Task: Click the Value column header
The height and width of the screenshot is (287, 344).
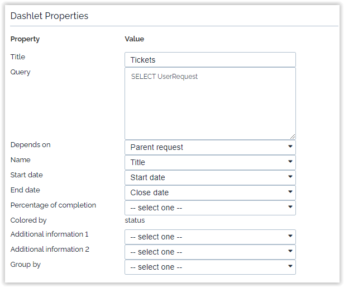Action: [134, 39]
